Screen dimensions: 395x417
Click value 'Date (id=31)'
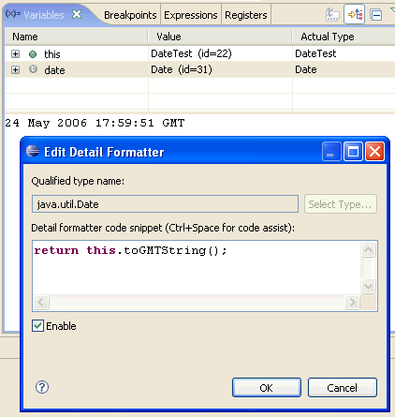(x=182, y=69)
